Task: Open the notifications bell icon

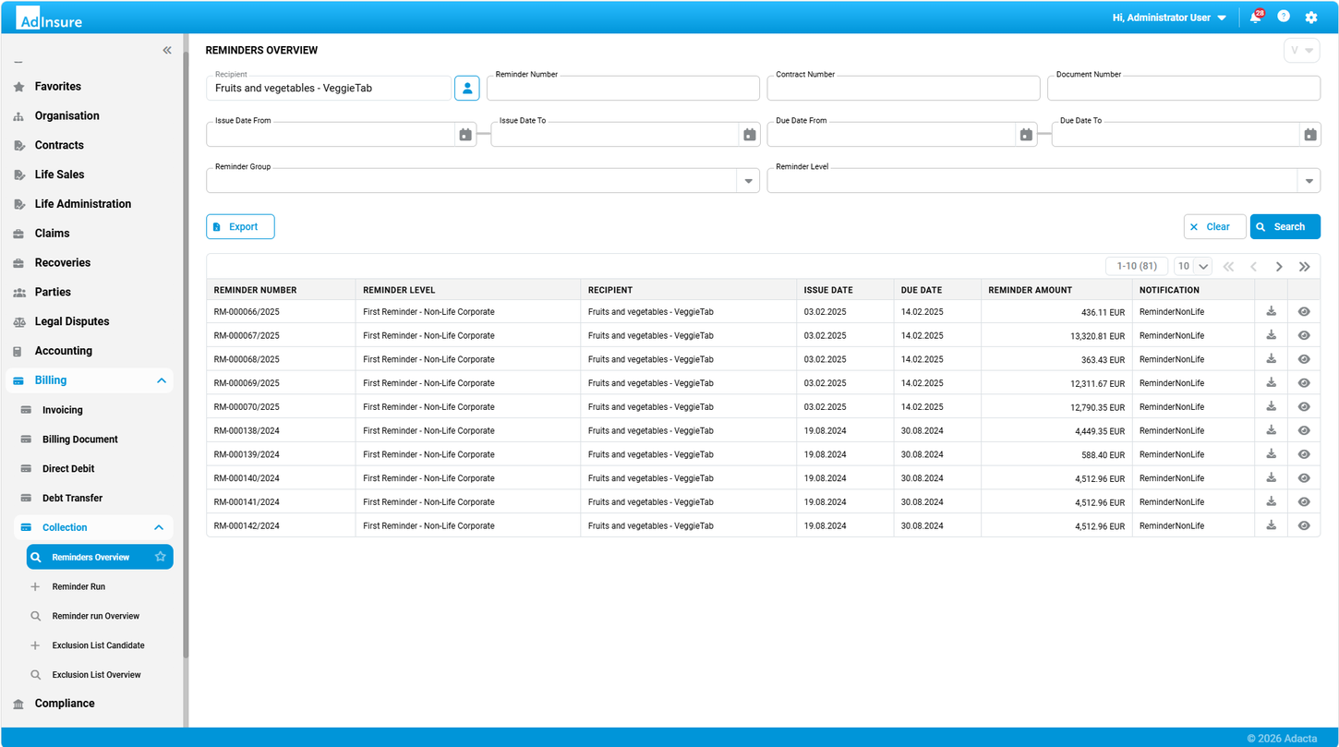Action: (x=1255, y=18)
